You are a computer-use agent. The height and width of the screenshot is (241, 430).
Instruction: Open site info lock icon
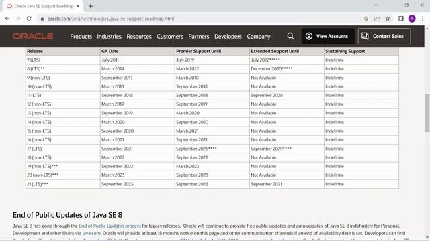point(42,19)
